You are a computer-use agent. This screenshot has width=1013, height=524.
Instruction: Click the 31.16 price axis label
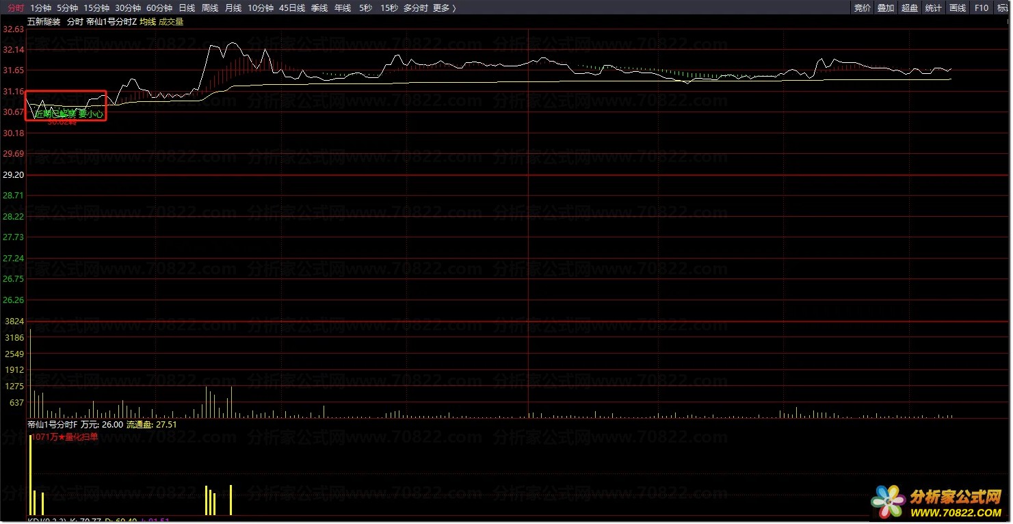[x=14, y=92]
